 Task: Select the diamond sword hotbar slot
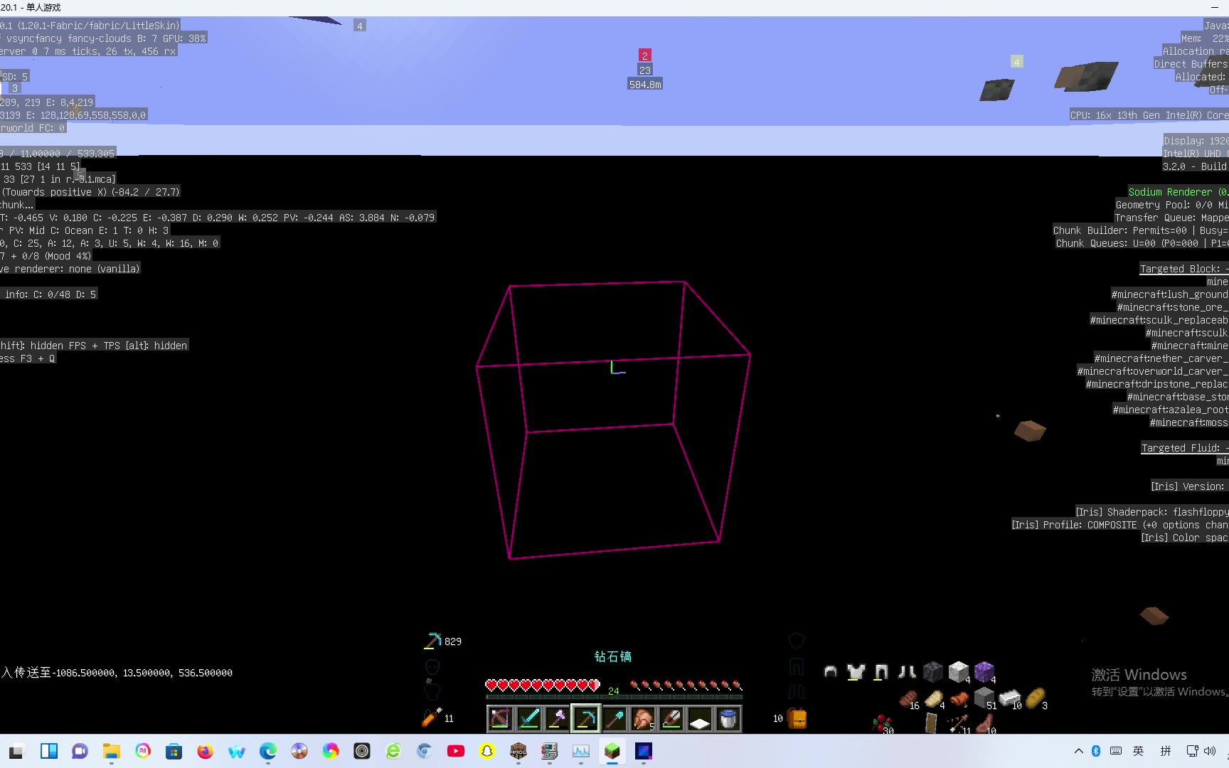[x=528, y=719]
